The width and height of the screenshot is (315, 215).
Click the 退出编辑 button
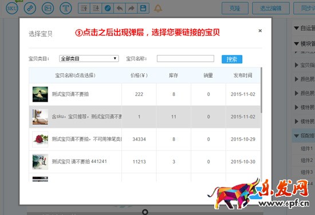click(x=271, y=8)
